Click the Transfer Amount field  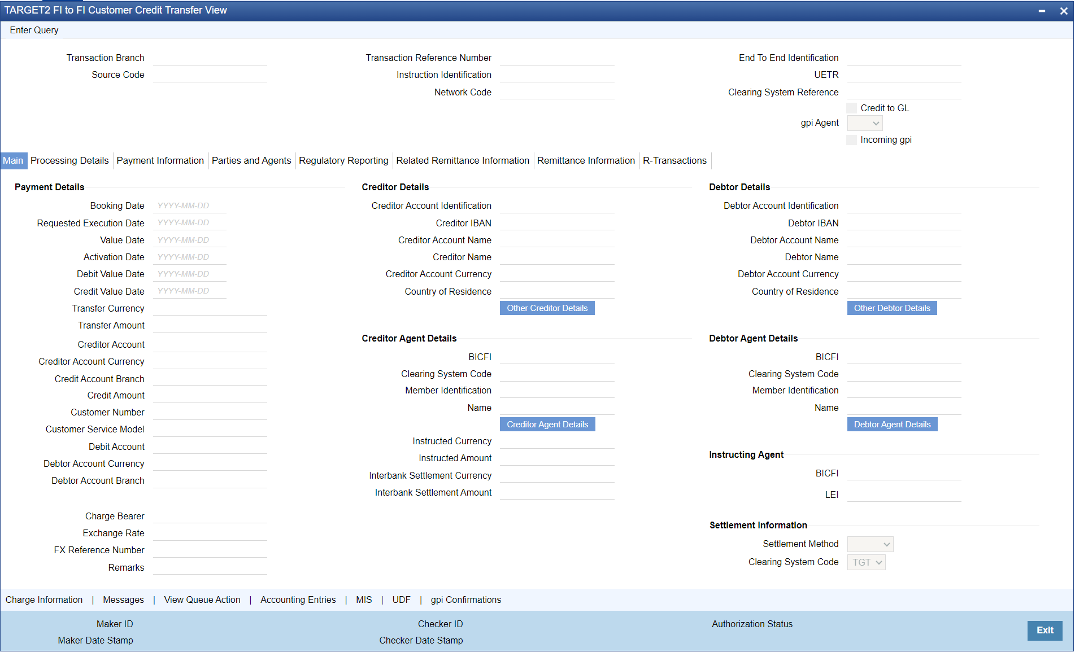(x=210, y=326)
